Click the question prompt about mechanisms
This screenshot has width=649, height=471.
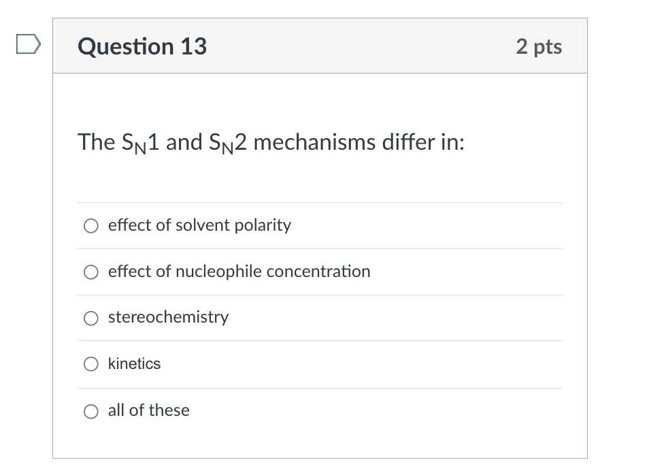271,142
